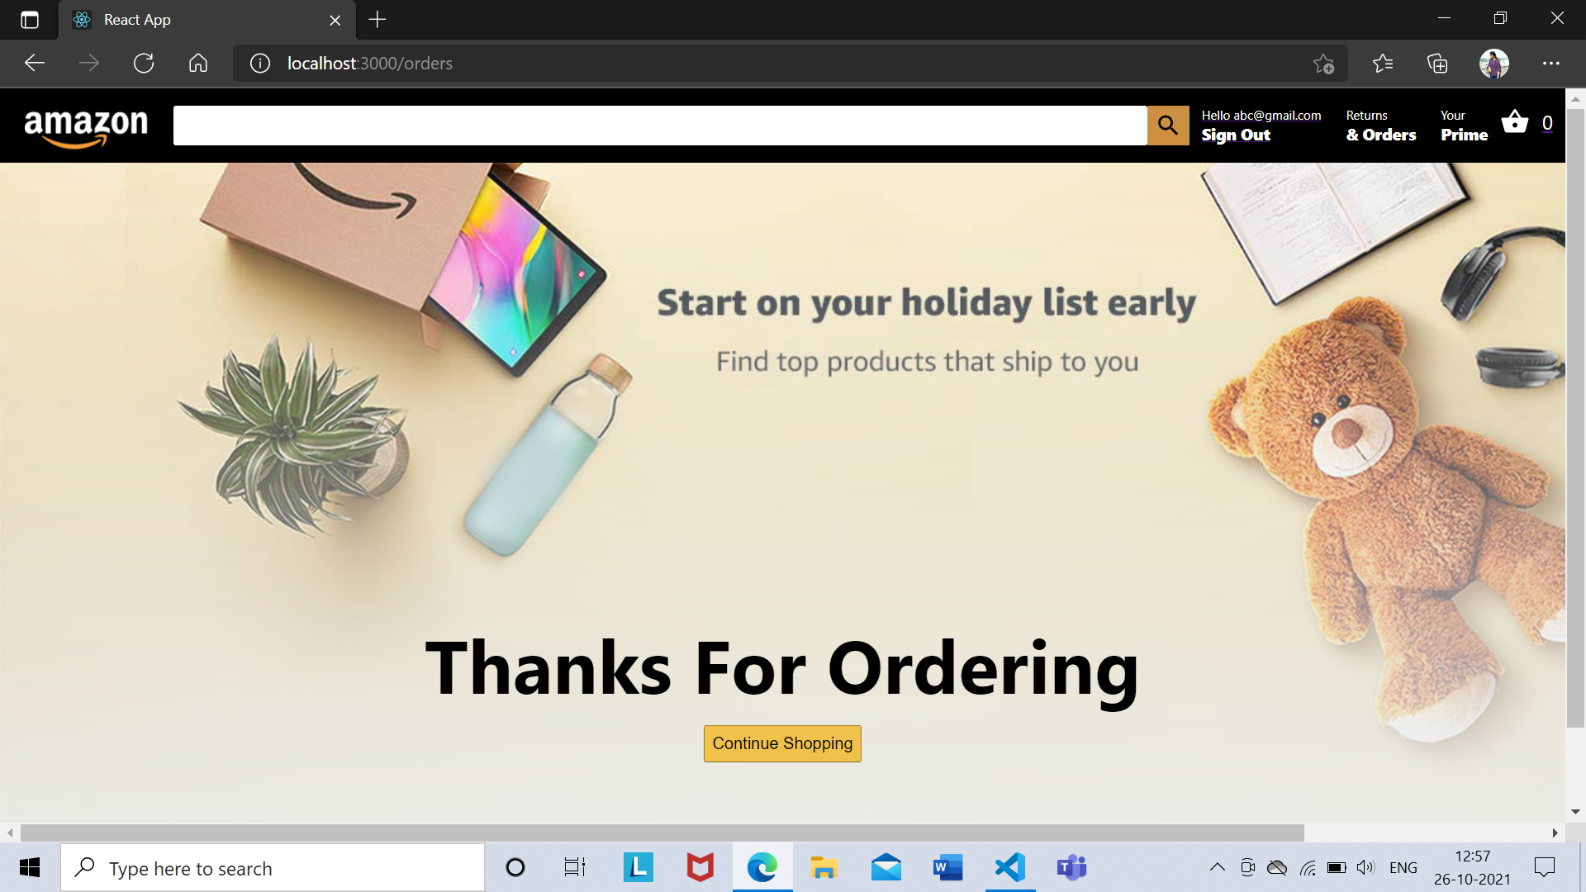Viewport: 1586px width, 892px height.
Task: Open the shopping basket icon
Action: tap(1515, 122)
